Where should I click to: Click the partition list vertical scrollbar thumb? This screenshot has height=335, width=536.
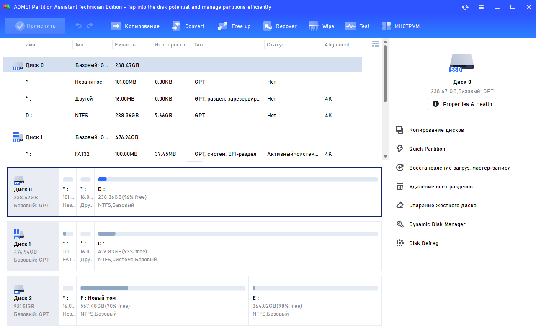tap(385, 74)
